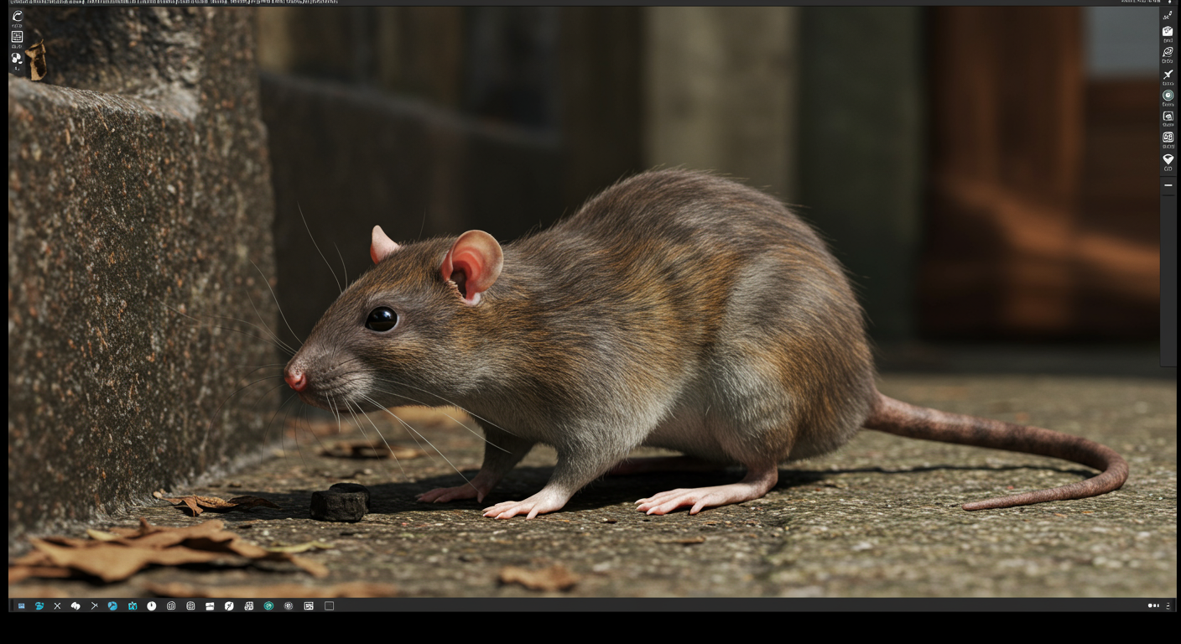1181x644 pixels.
Task: Click the volume indicator in the system tray
Action: point(1150,605)
